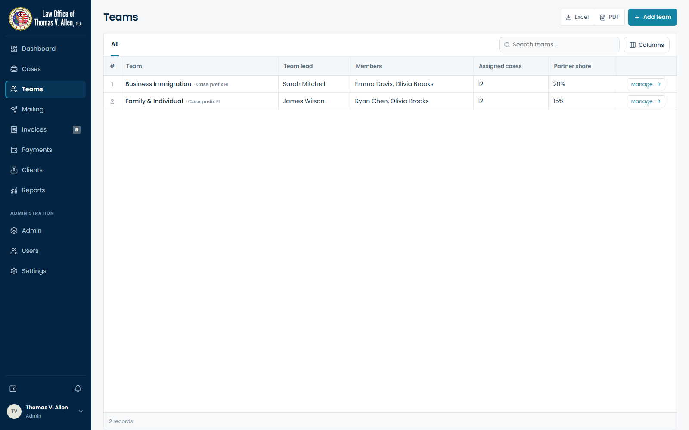This screenshot has height=430, width=689.
Task: Collapse the sidebar panel icon
Action: point(13,389)
